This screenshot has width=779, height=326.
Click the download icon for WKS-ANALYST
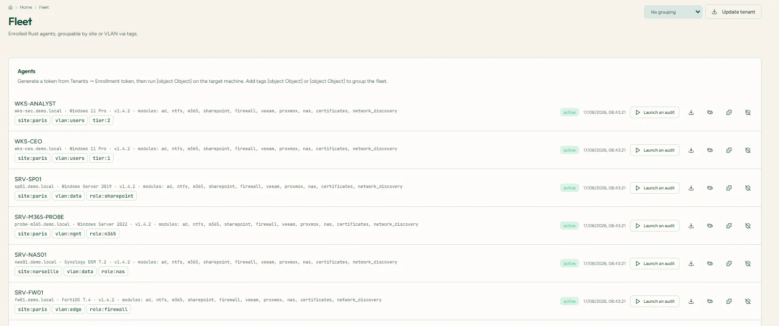pos(691,112)
